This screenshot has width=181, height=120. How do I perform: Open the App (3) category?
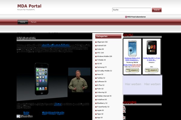100,118
